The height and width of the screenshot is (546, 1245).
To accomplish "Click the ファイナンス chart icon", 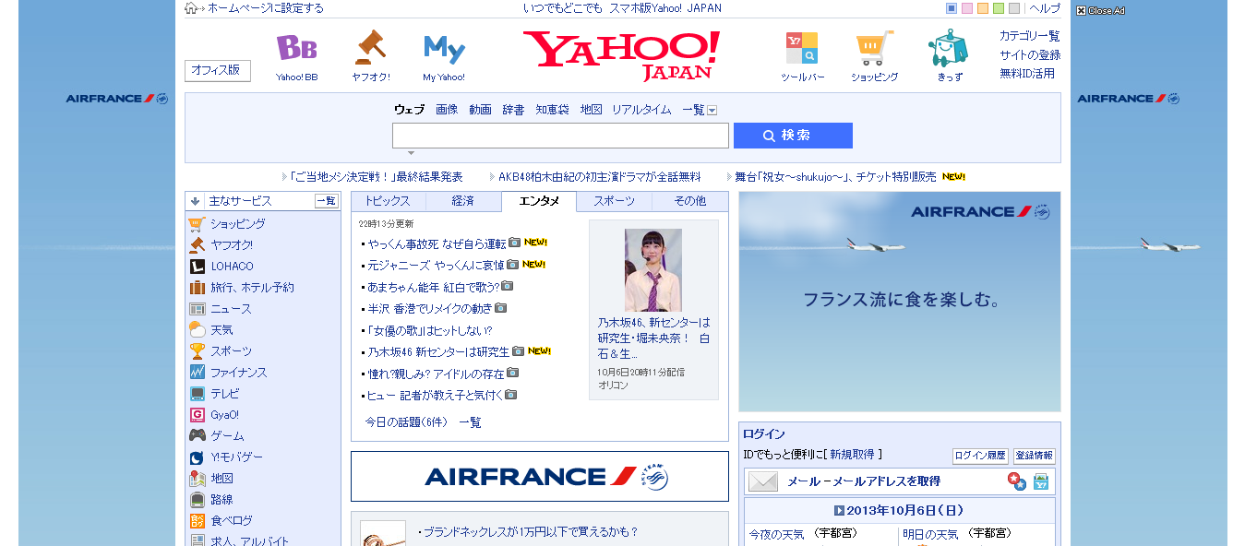I will pyautogui.click(x=197, y=372).
